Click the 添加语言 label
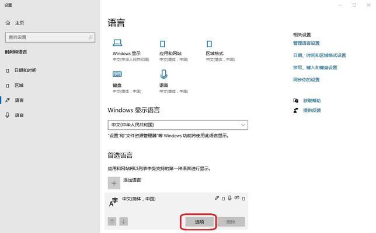376x233 pixels. [132, 180]
